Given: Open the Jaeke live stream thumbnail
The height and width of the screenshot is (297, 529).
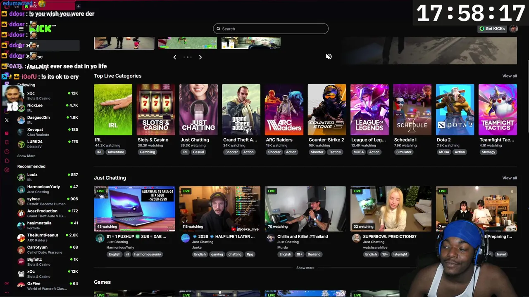Looking at the screenshot, I should tap(220, 209).
